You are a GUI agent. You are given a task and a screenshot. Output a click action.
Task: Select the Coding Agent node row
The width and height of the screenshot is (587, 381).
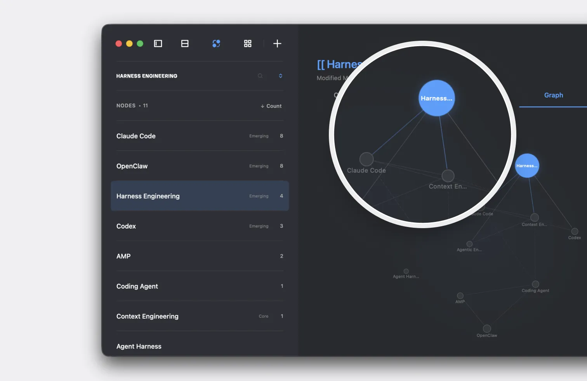coord(200,286)
